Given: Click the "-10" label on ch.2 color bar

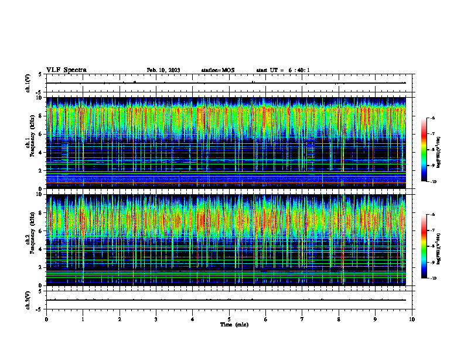Looking at the screenshot, I should [433, 278].
